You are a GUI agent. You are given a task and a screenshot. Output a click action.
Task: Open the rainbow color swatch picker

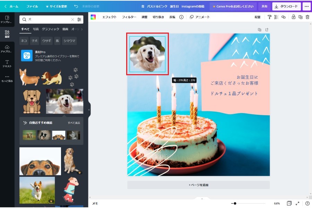(93, 17)
